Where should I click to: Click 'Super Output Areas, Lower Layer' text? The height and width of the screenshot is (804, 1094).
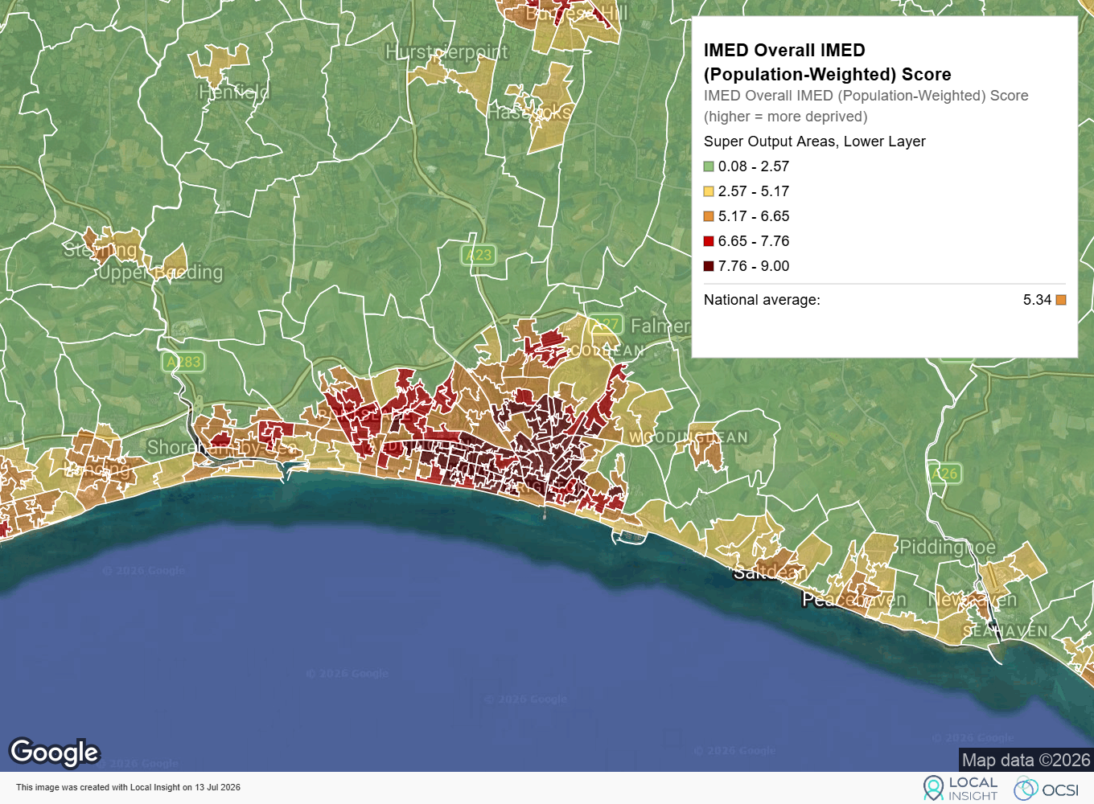[x=815, y=142]
